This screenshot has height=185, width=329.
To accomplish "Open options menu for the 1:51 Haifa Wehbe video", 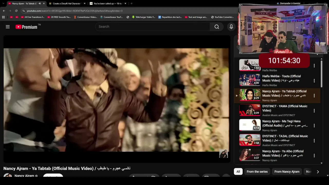I will 314,66.
